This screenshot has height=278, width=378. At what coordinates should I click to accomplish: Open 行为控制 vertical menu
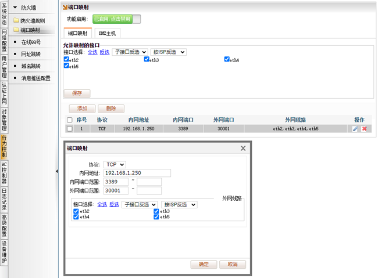click(x=4, y=147)
